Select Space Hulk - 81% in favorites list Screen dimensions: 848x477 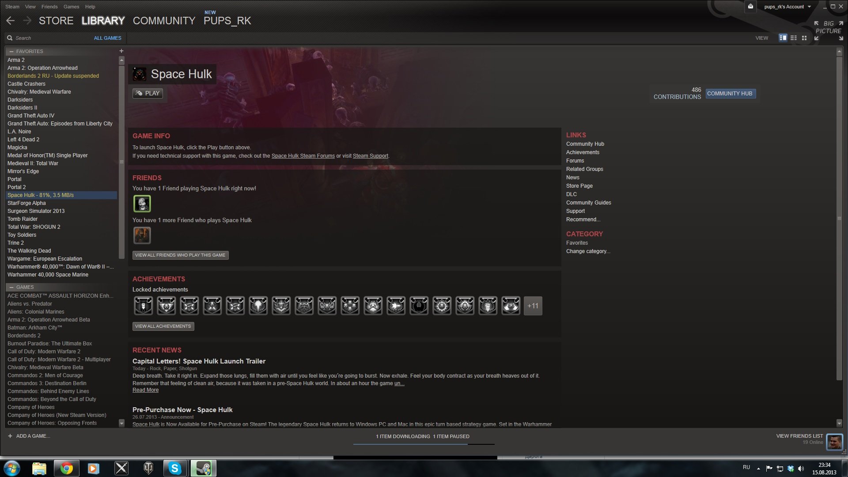(x=61, y=195)
